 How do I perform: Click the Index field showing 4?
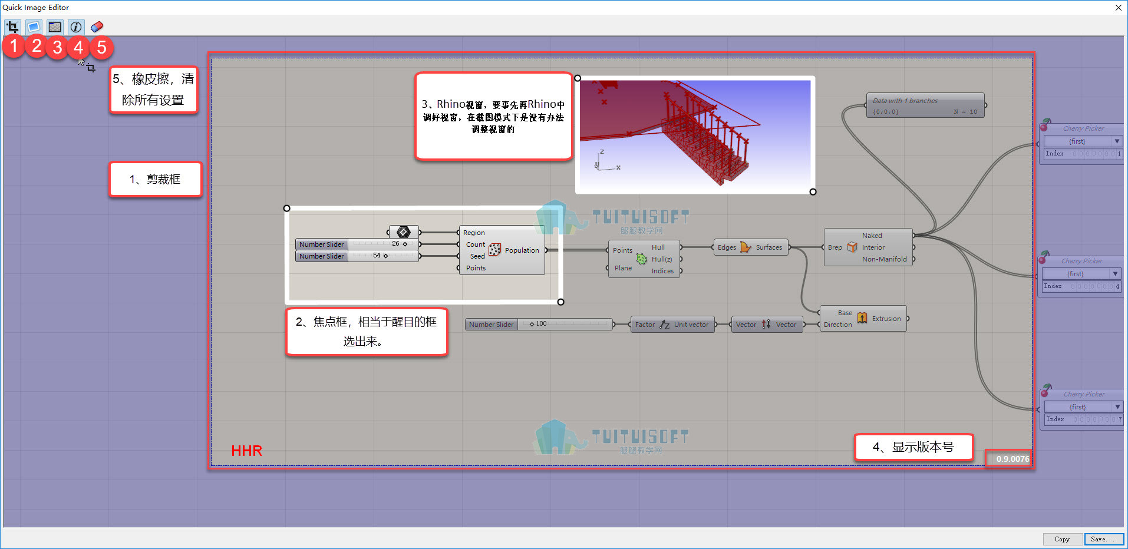click(1081, 286)
